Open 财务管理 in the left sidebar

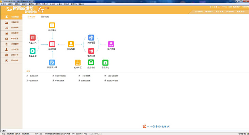(x=12, y=44)
